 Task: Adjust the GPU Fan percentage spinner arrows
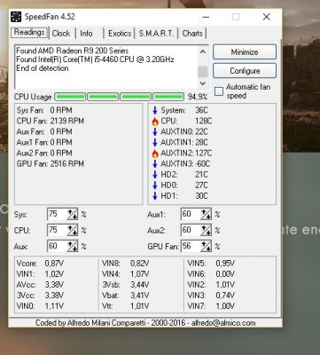tap(206, 246)
